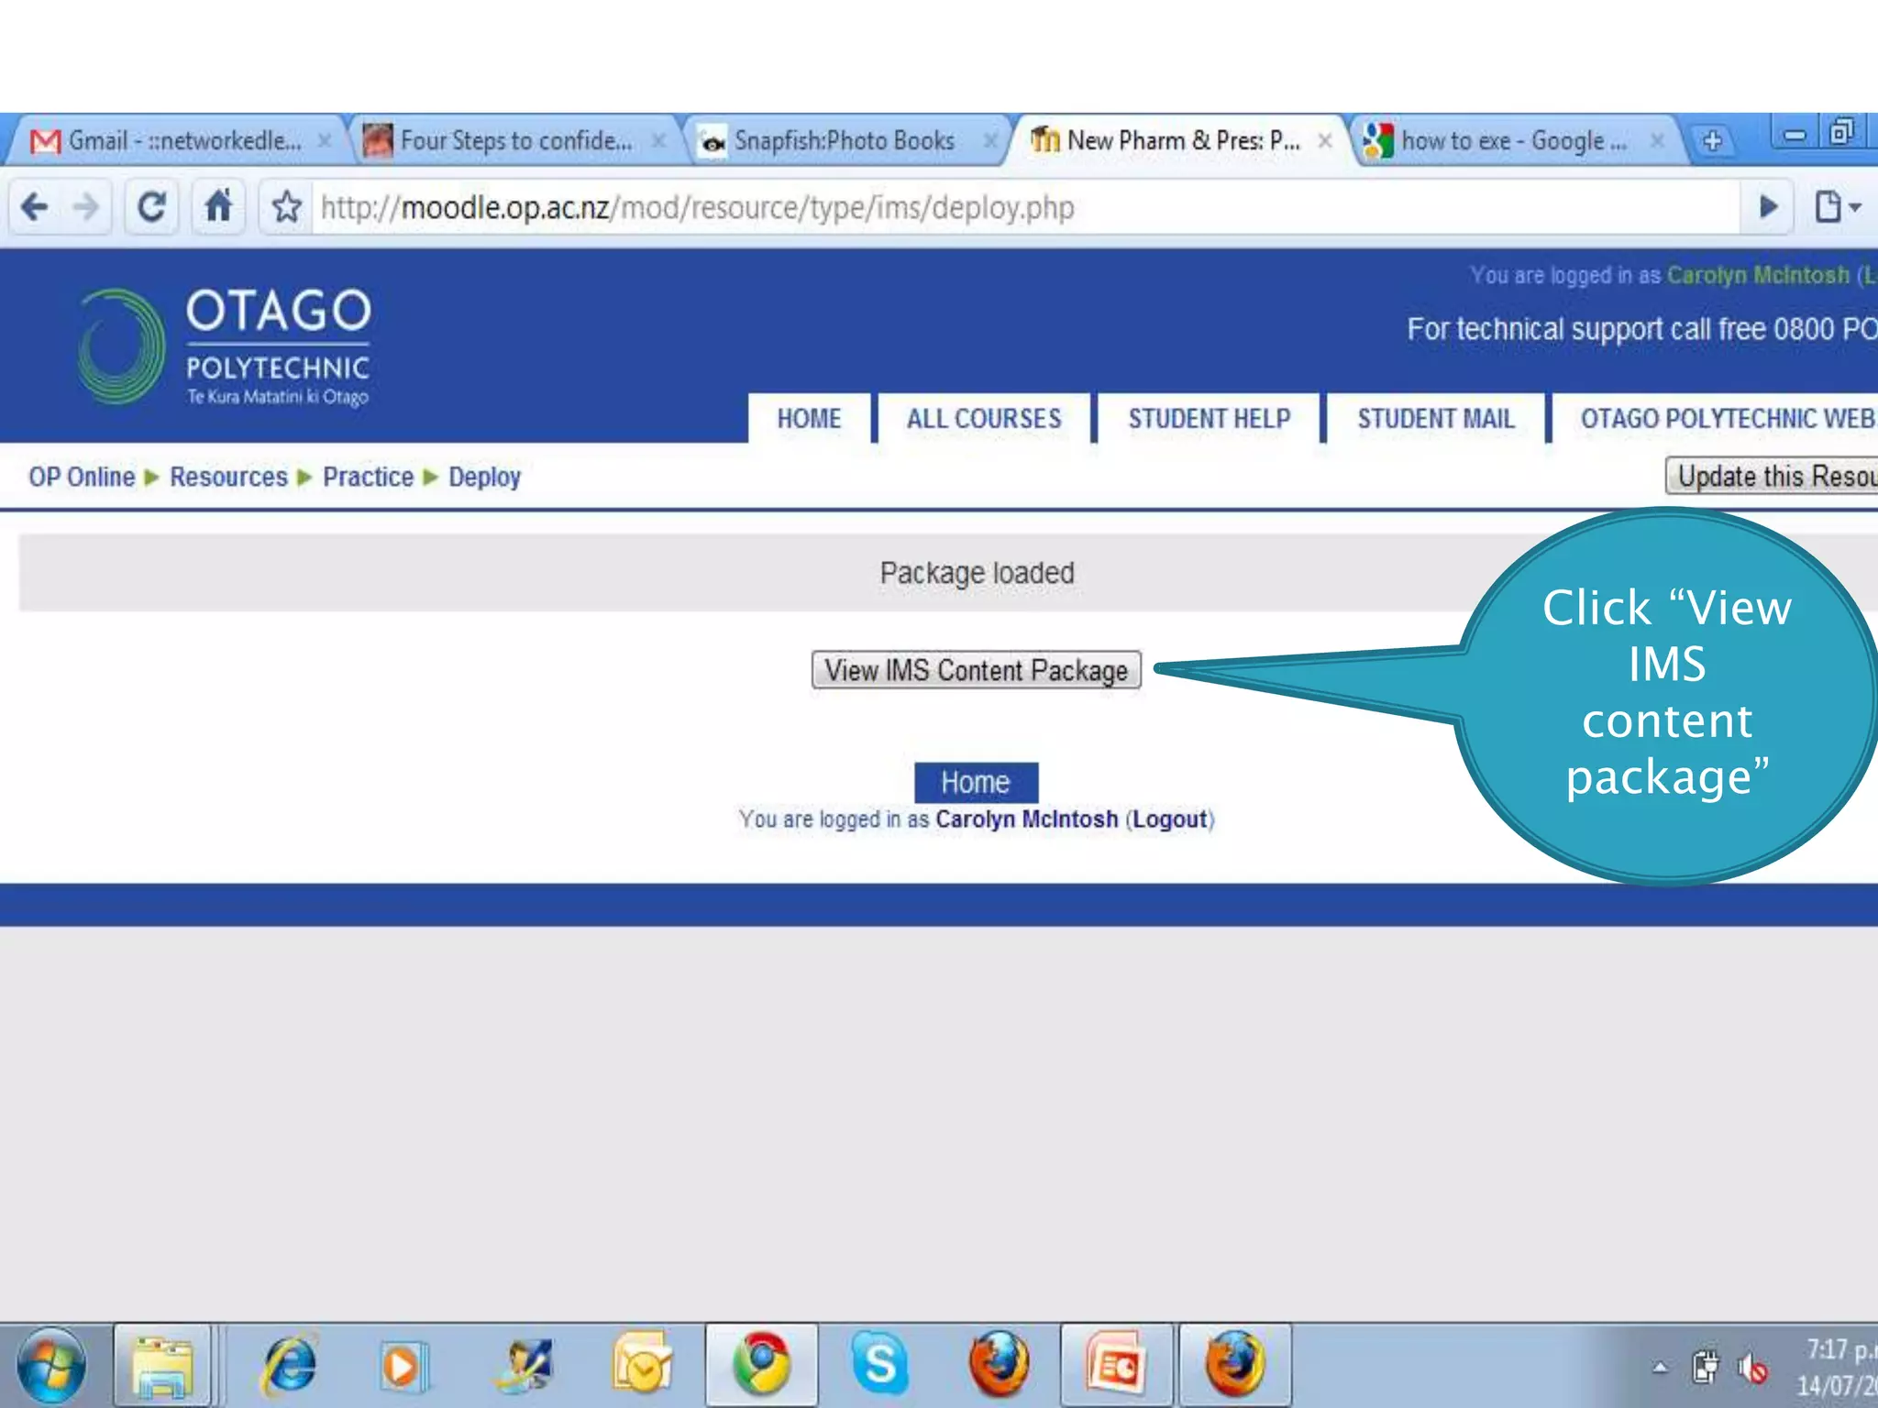The image size is (1878, 1408).
Task: Close the New Pharm & Pres tab
Action: (1325, 140)
